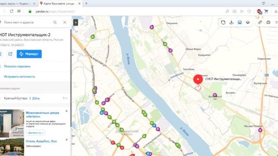Click the Толгоболь village label
Screen dimensions: 278x156
[189, 69]
